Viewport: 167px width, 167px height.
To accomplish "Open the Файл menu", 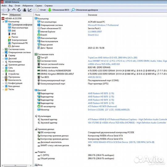I will coord(4,6).
